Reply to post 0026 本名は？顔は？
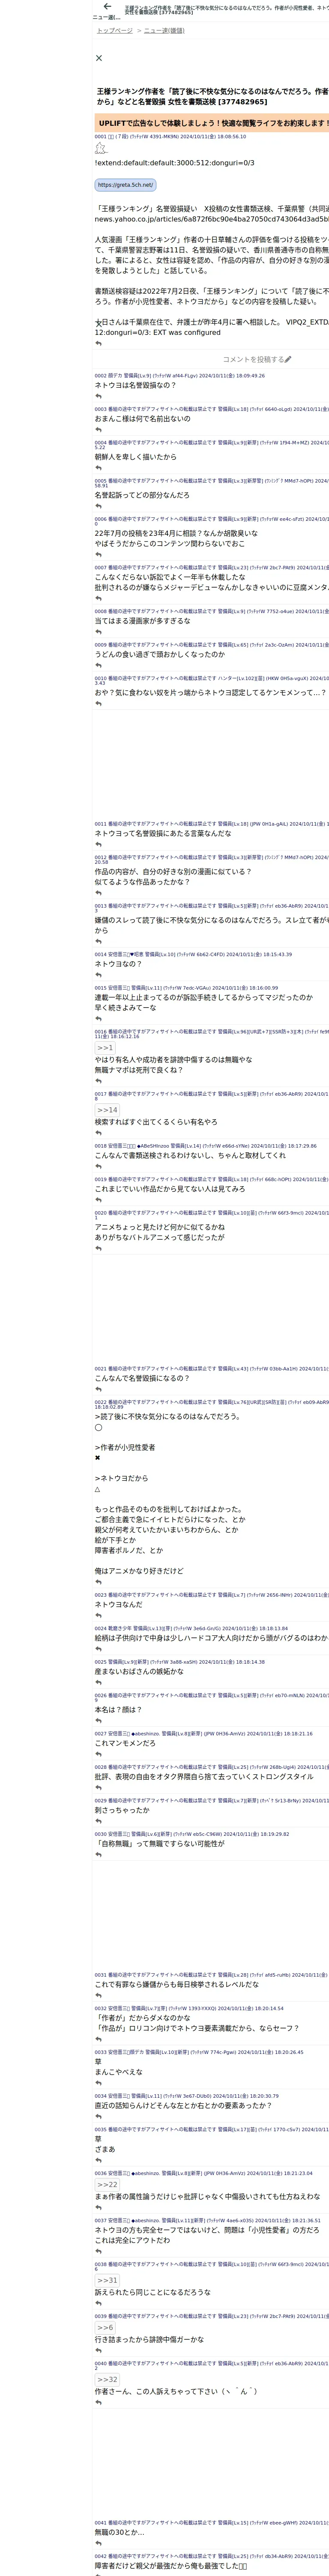 (x=98, y=1721)
